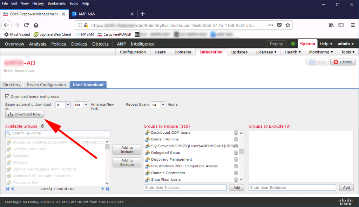Open the download hour dropdown
The width and height of the screenshot is (359, 207).
coord(63,105)
